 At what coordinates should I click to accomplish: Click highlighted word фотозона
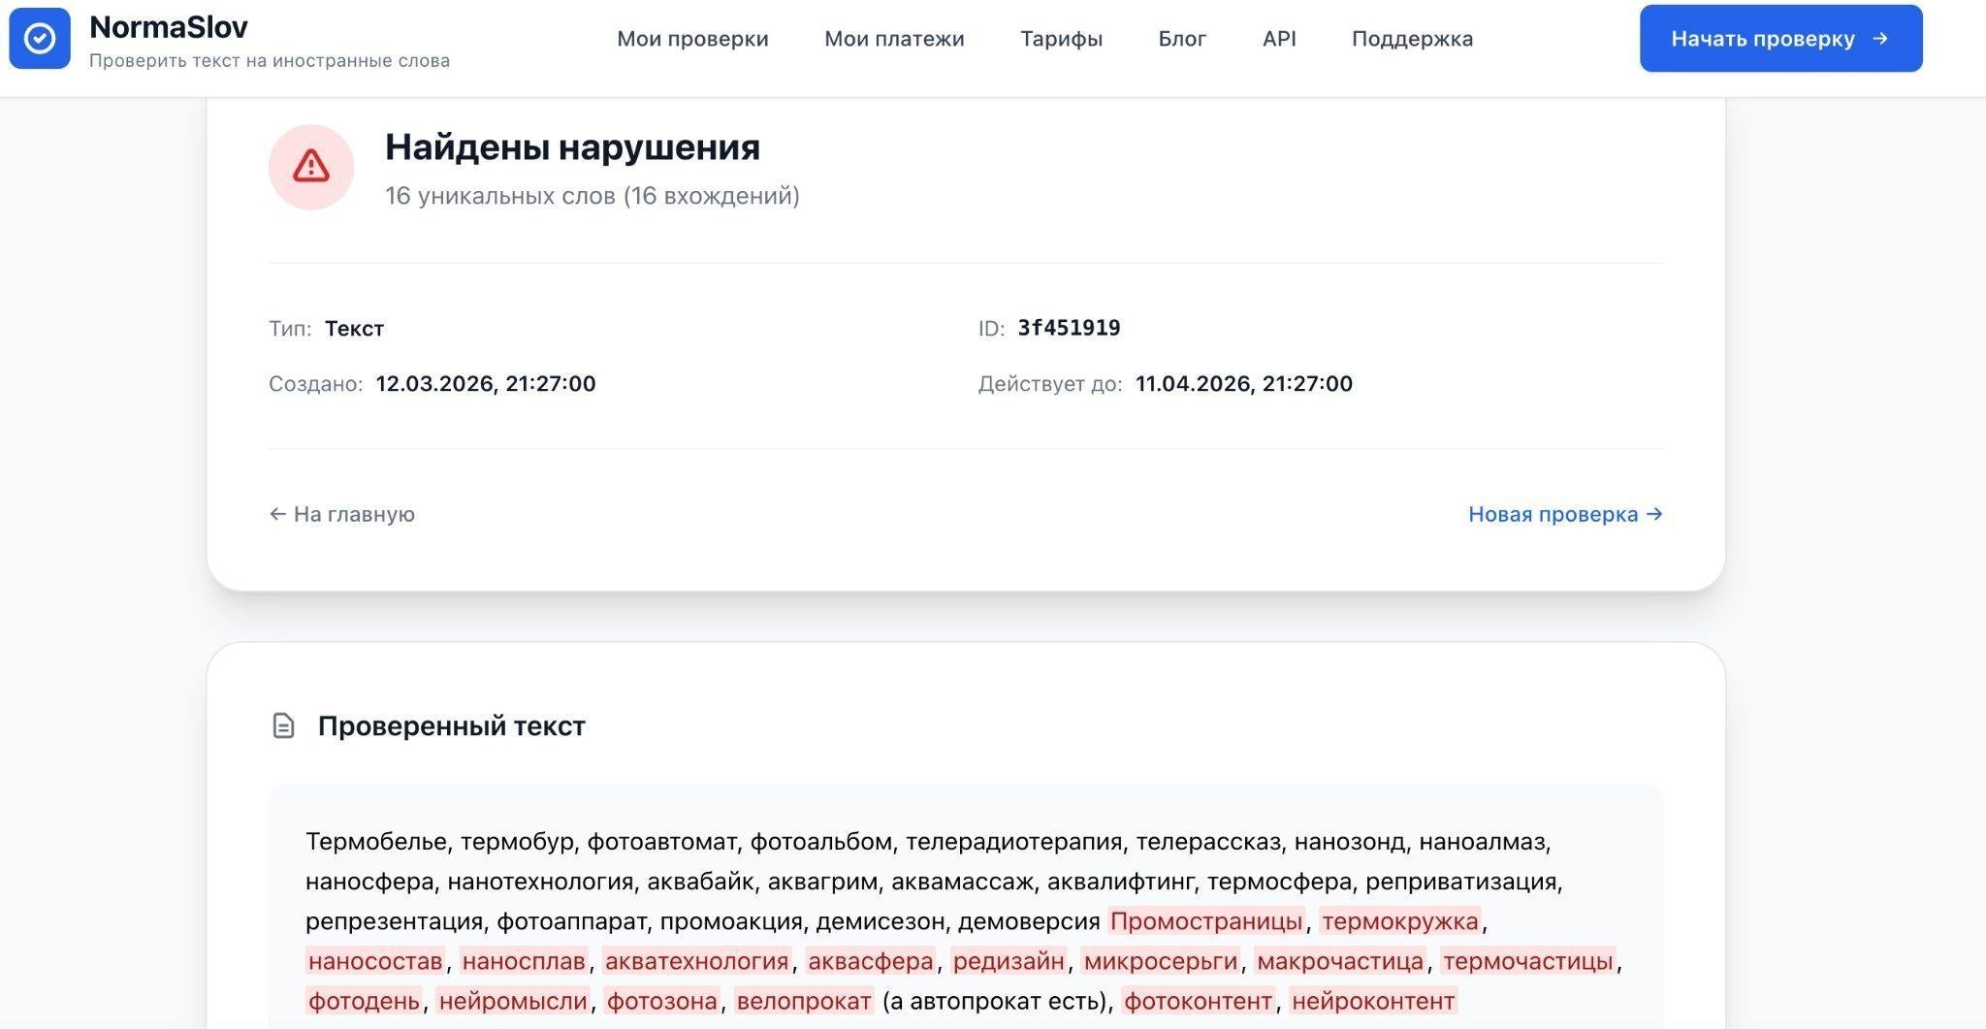click(x=661, y=1001)
